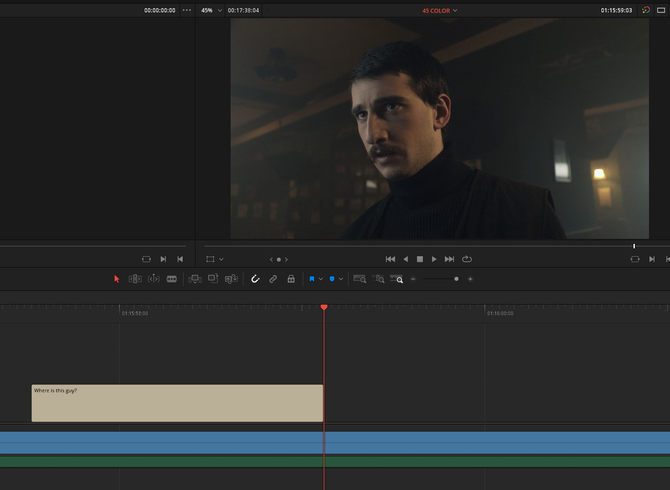Click next-edit icon right of Match Frame in timeline viewer
The height and width of the screenshot is (490, 670).
(652, 259)
